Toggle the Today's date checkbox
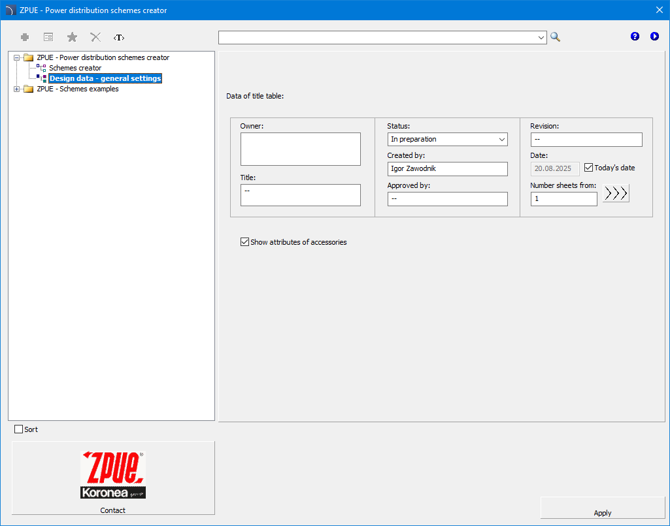Screen dimensions: 670x526 click(x=588, y=168)
